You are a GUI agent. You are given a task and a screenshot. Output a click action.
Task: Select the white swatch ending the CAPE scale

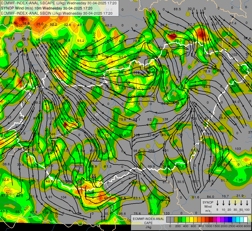(245, 219)
